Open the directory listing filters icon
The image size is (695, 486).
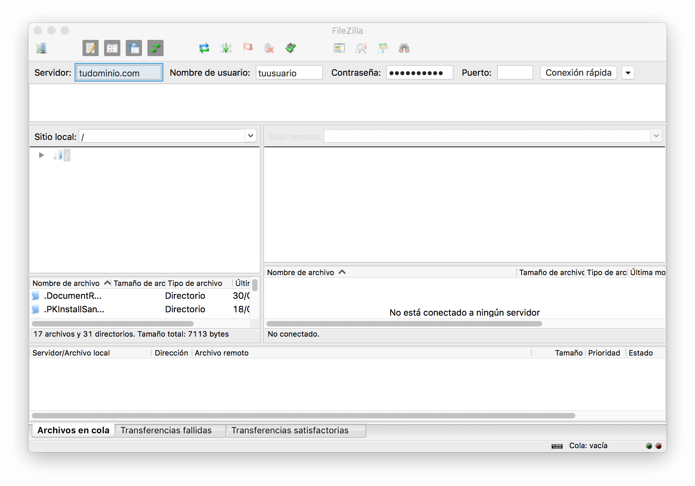[339, 48]
